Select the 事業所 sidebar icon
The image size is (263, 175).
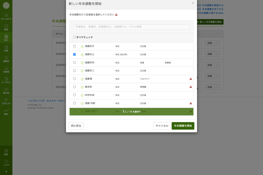(x=6, y=59)
